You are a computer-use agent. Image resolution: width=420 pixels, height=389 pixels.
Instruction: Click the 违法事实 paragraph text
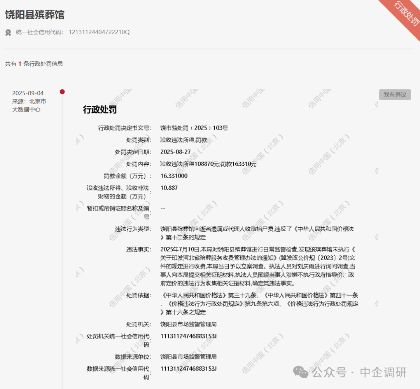(257, 266)
